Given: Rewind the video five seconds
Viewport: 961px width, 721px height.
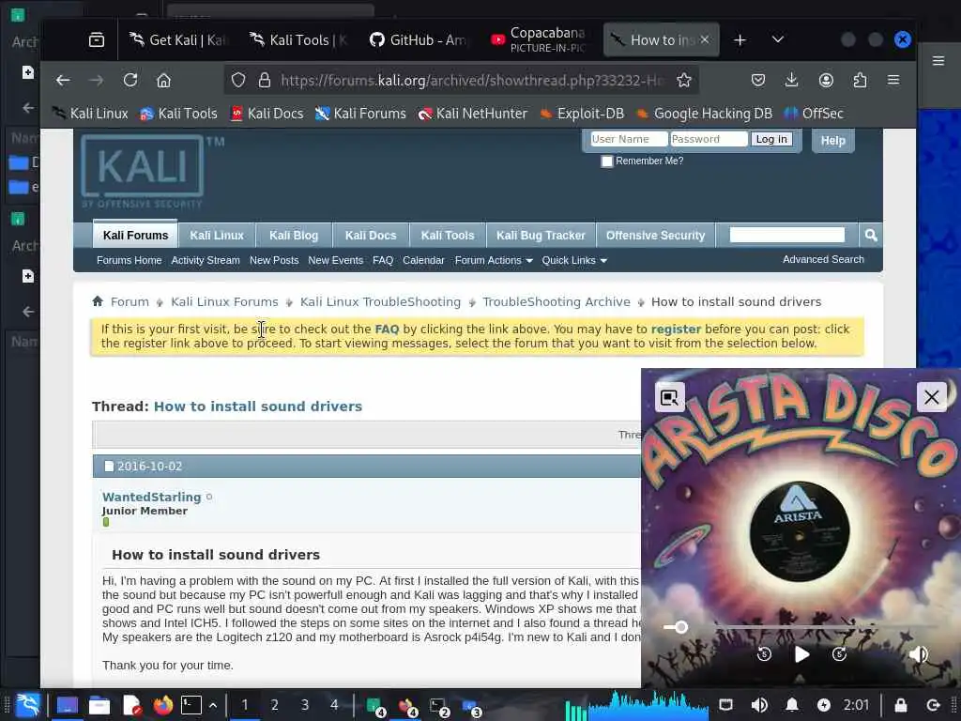Looking at the screenshot, I should click(x=764, y=654).
